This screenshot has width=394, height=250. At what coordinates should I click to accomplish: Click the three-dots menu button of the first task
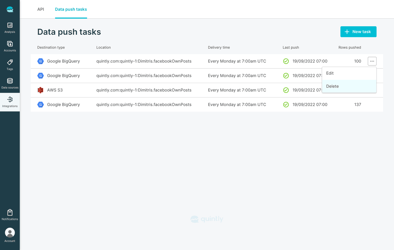point(372,61)
